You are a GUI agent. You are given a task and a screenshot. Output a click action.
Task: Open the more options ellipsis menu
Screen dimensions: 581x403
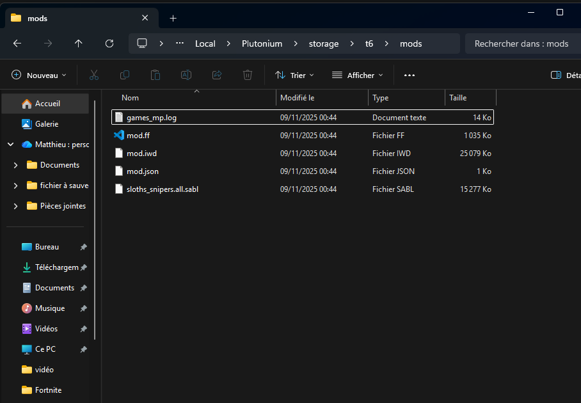(410, 75)
